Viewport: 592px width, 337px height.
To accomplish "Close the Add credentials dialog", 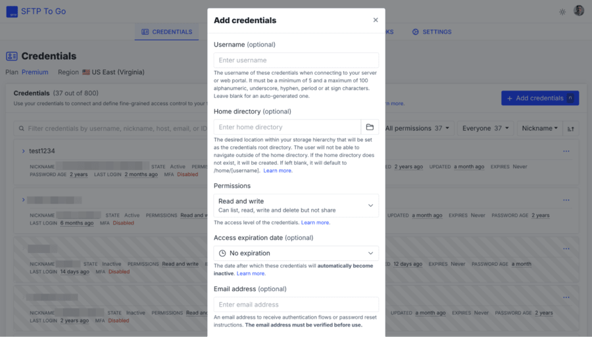I will pos(376,20).
